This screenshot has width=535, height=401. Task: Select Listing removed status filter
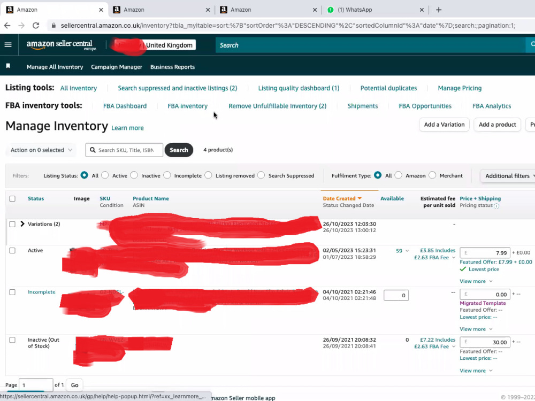tap(208, 175)
